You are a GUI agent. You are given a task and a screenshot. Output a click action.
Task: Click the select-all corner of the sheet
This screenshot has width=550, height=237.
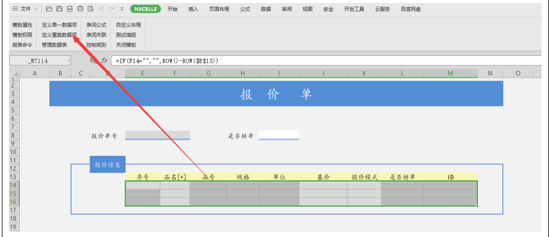coord(15,73)
